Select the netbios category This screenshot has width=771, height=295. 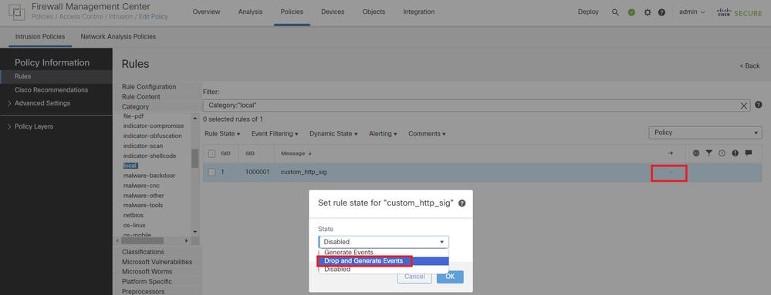[134, 215]
